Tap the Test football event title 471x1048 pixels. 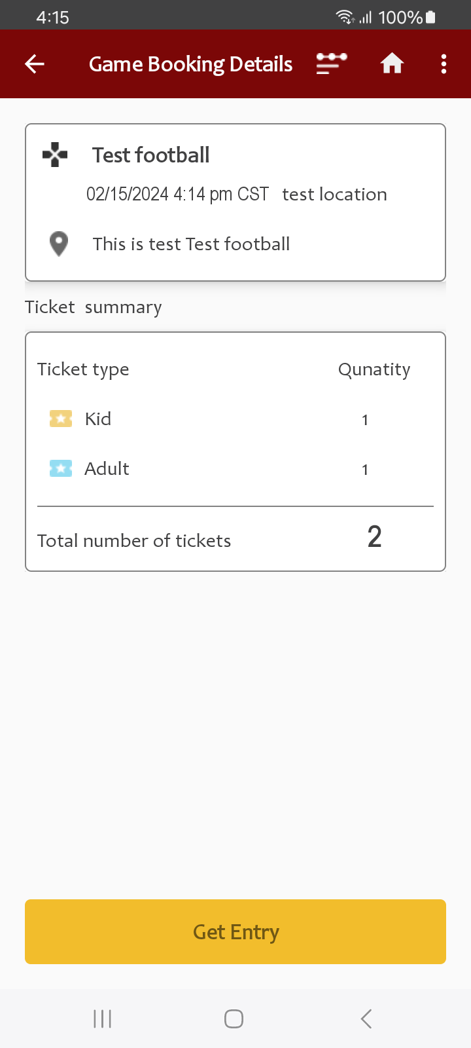pyautogui.click(x=150, y=155)
